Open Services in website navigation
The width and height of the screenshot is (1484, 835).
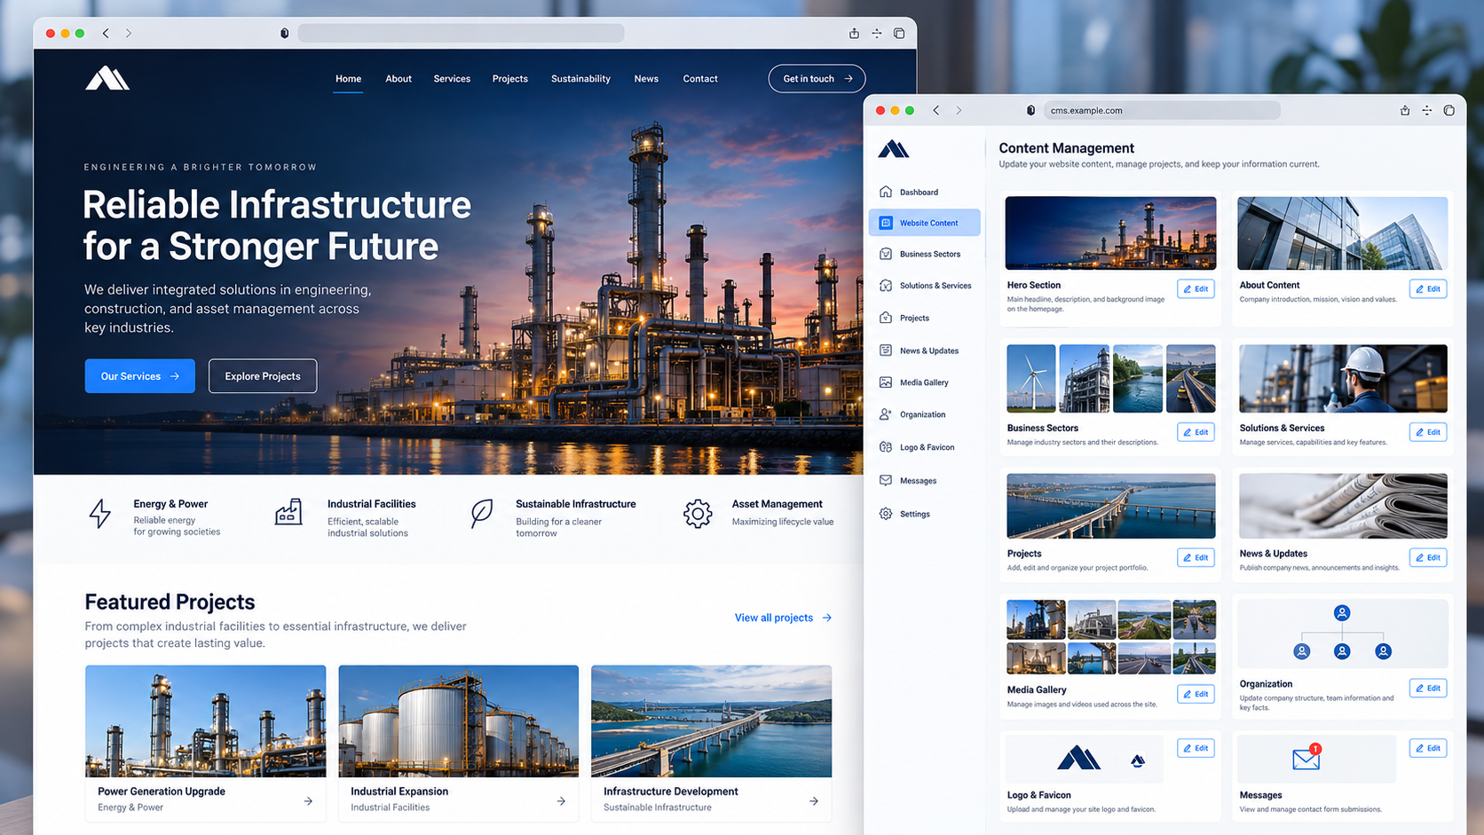452,79
